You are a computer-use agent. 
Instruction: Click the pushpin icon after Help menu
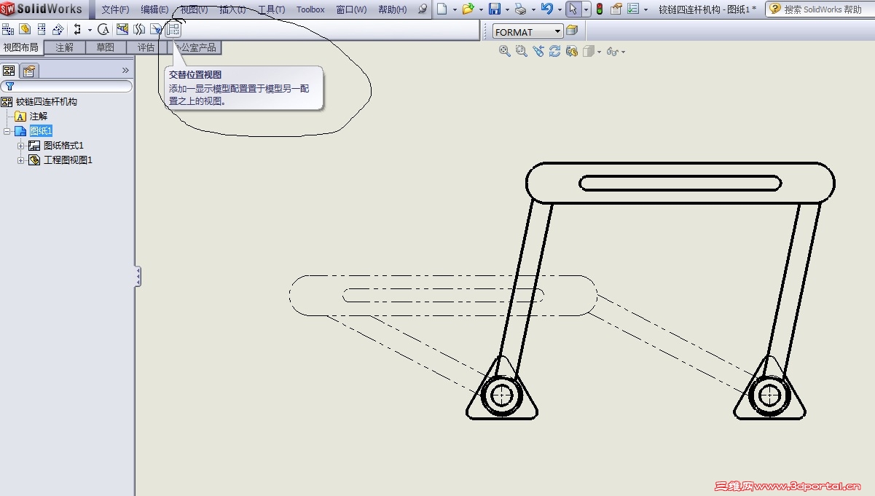pyautogui.click(x=423, y=9)
